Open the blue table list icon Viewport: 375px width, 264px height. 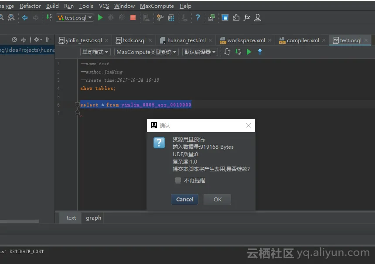pyautogui.click(x=225, y=17)
